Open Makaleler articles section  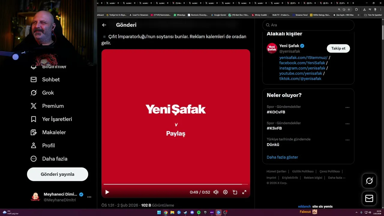tap(48, 132)
